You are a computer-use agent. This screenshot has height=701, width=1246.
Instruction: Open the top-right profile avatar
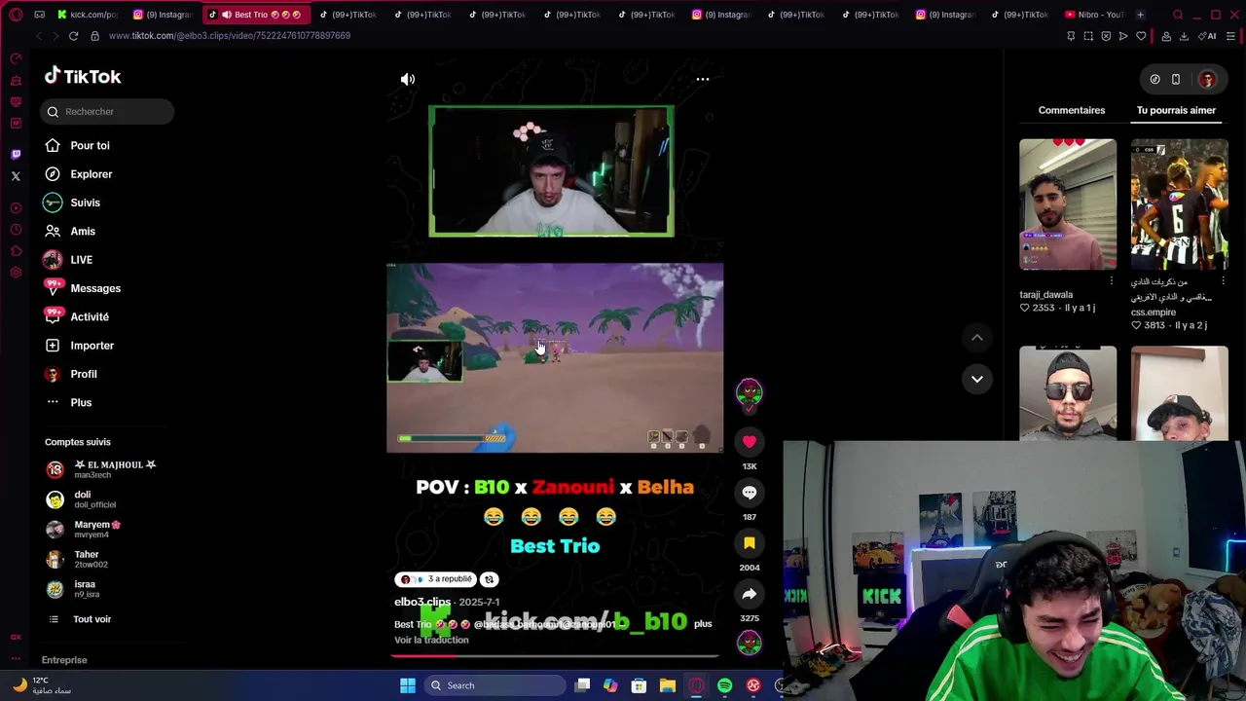1207,79
